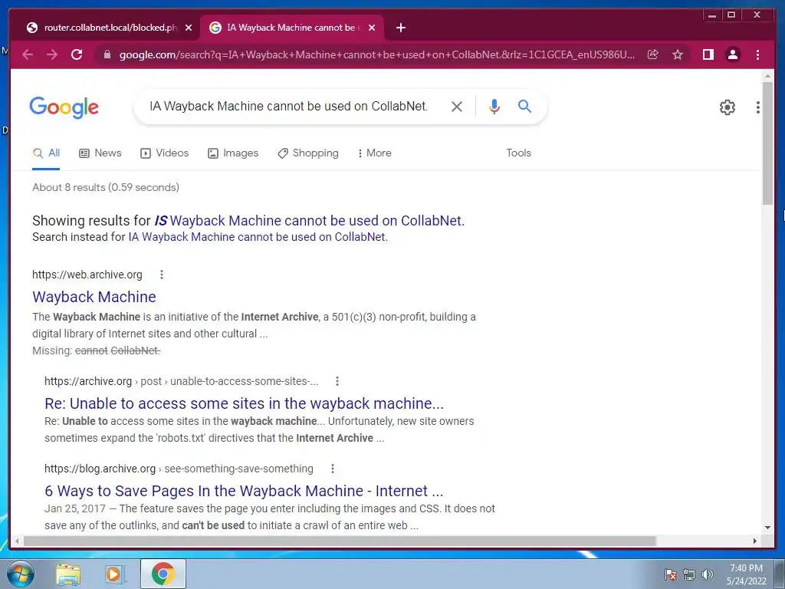Switch to Images results
This screenshot has width=785, height=589.
(233, 153)
